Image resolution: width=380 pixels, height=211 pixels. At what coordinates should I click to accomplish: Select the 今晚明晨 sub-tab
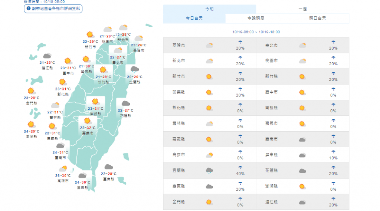[256, 18]
